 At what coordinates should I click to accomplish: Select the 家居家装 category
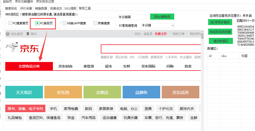[x=106, y=109]
